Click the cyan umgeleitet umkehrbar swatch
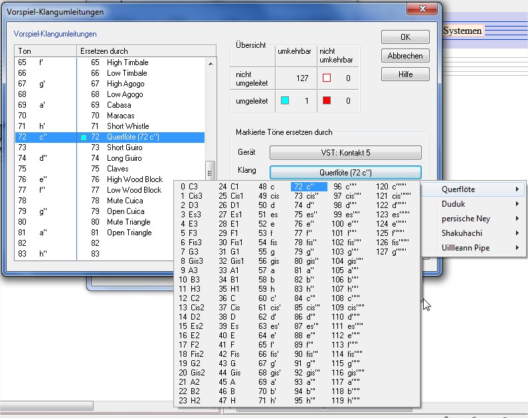This screenshot has width=528, height=418. pyautogui.click(x=285, y=100)
